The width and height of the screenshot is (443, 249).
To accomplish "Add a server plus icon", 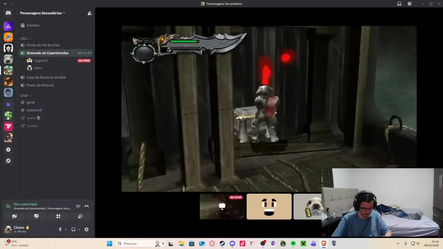I will [x=8, y=150].
